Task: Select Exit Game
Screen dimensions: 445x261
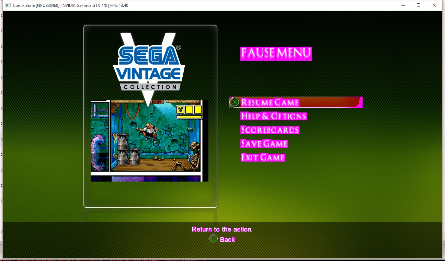Action: [263, 157]
